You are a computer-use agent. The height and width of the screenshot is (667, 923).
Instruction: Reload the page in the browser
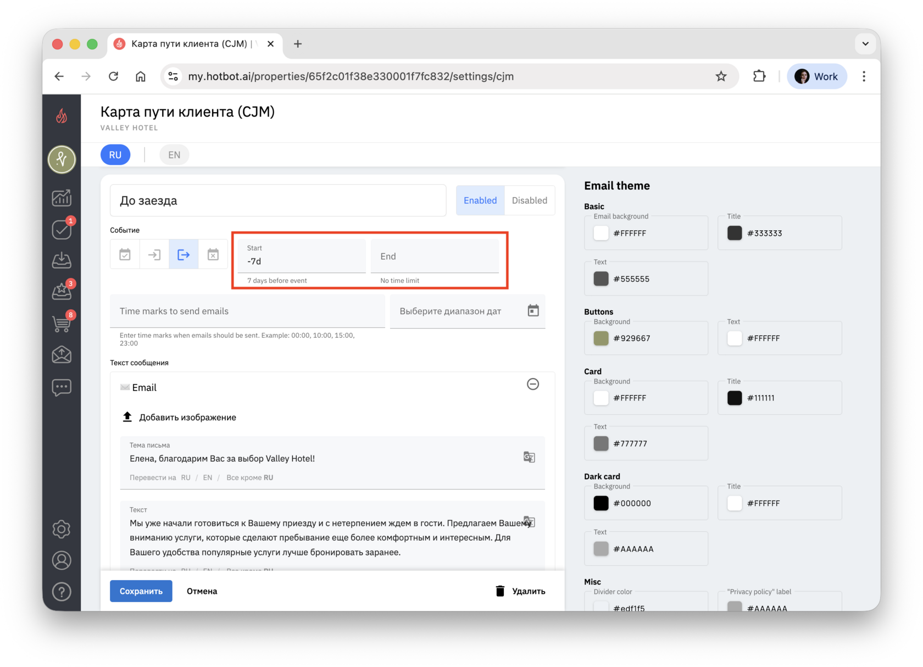point(113,76)
